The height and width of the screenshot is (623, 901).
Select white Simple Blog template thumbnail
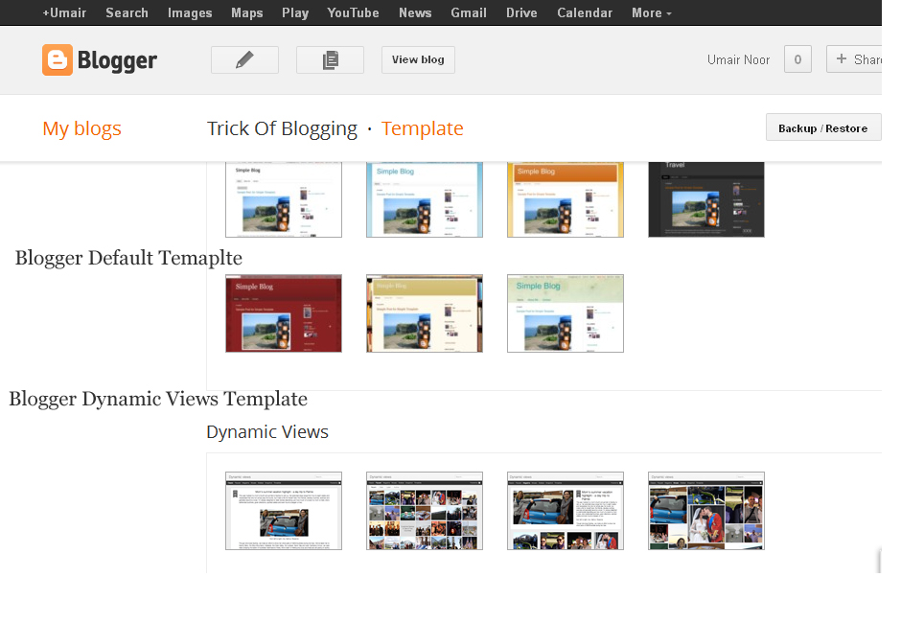coord(284,199)
